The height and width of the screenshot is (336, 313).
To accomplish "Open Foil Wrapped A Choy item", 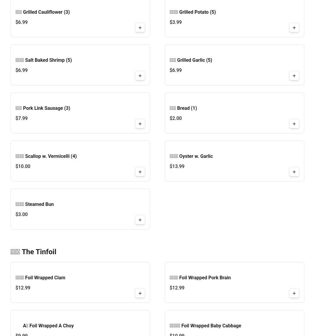I will [x=48, y=326].
